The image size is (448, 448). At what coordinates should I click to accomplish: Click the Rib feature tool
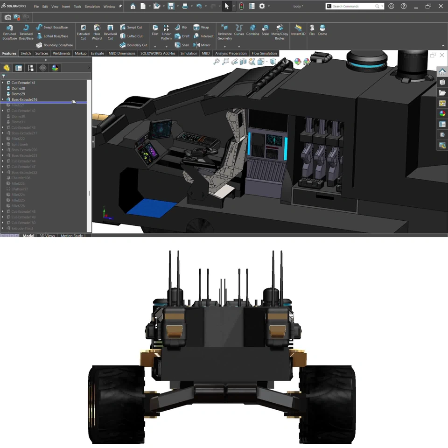pos(181,27)
